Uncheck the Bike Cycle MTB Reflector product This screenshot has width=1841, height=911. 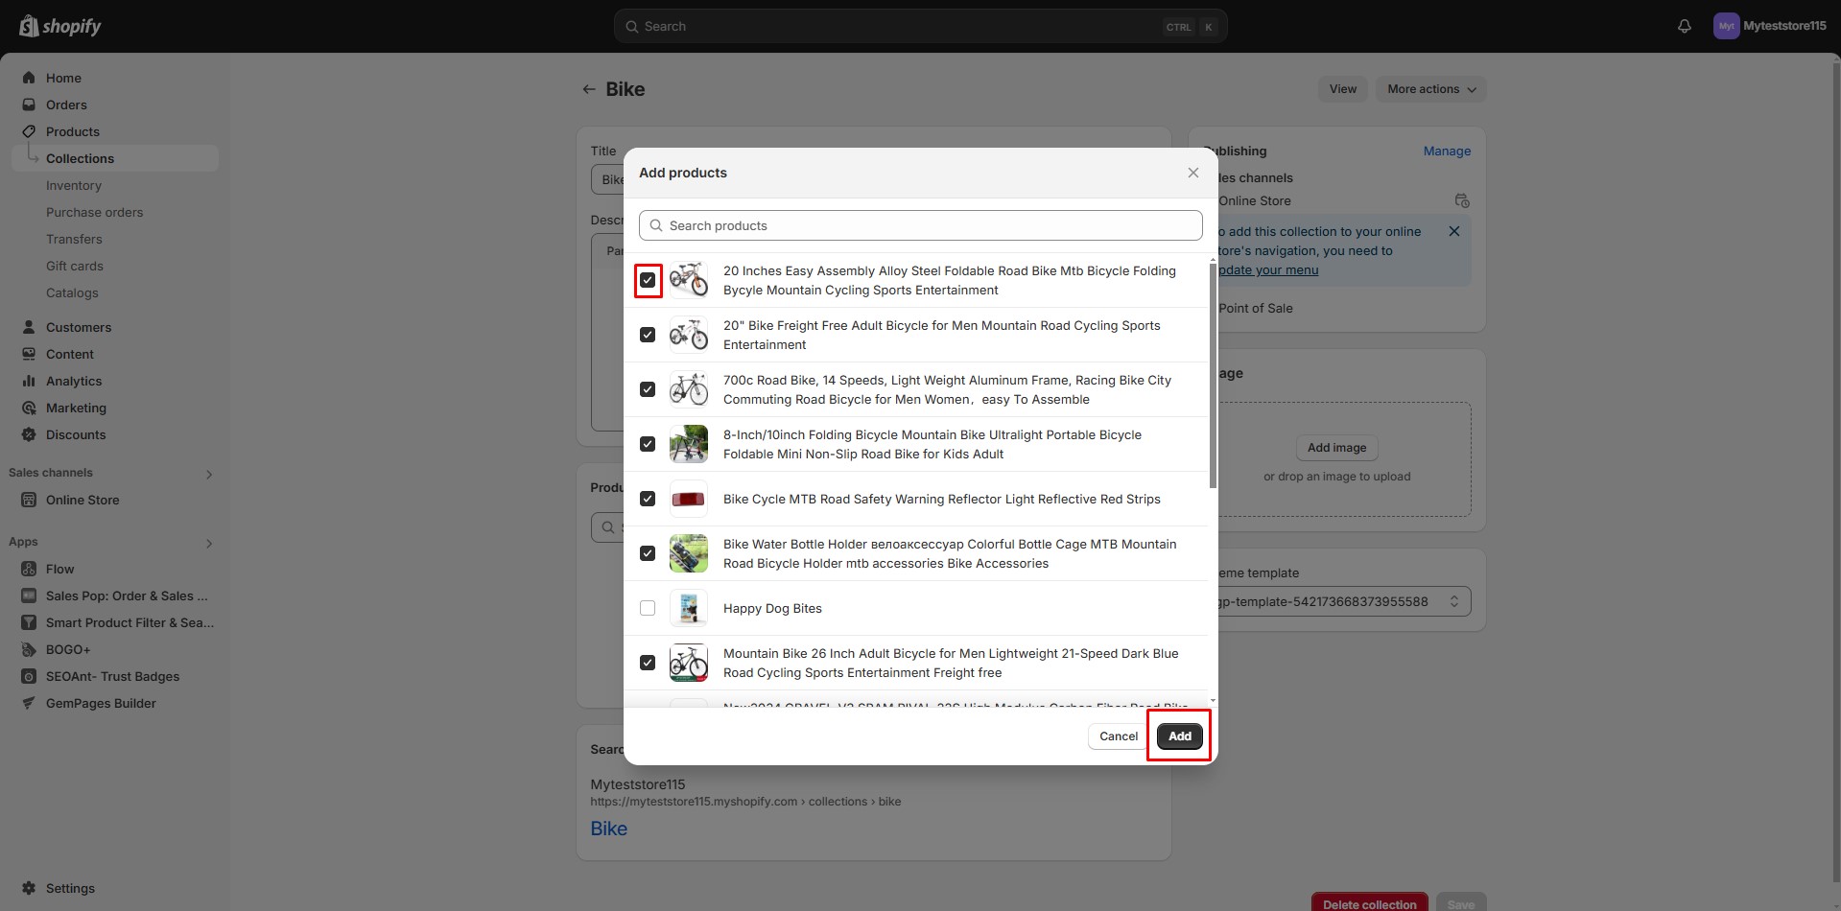(x=648, y=499)
